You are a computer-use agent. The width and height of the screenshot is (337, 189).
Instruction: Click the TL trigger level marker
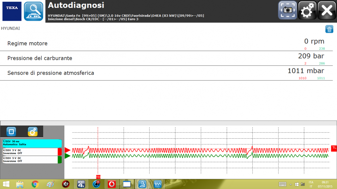click(x=334, y=148)
